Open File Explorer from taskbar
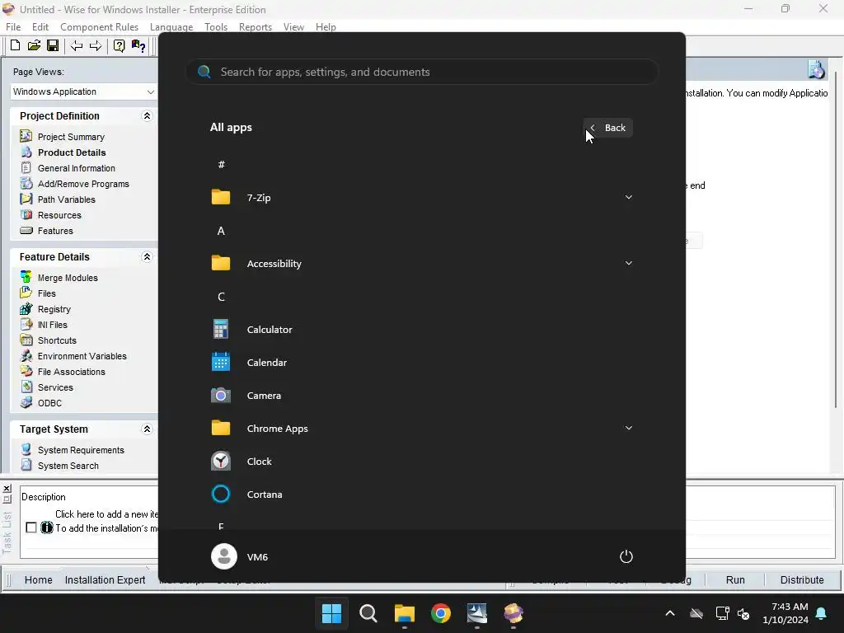 pos(404,613)
